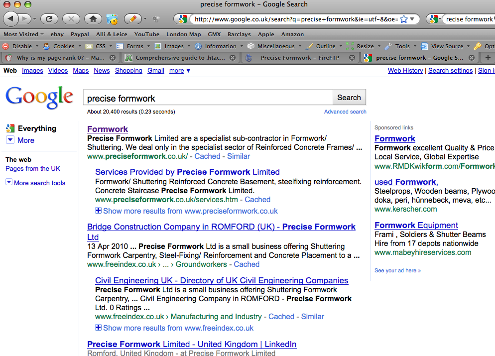The image size is (495, 356).
Task: Open the Maps link in Google nav
Action: click(81, 71)
